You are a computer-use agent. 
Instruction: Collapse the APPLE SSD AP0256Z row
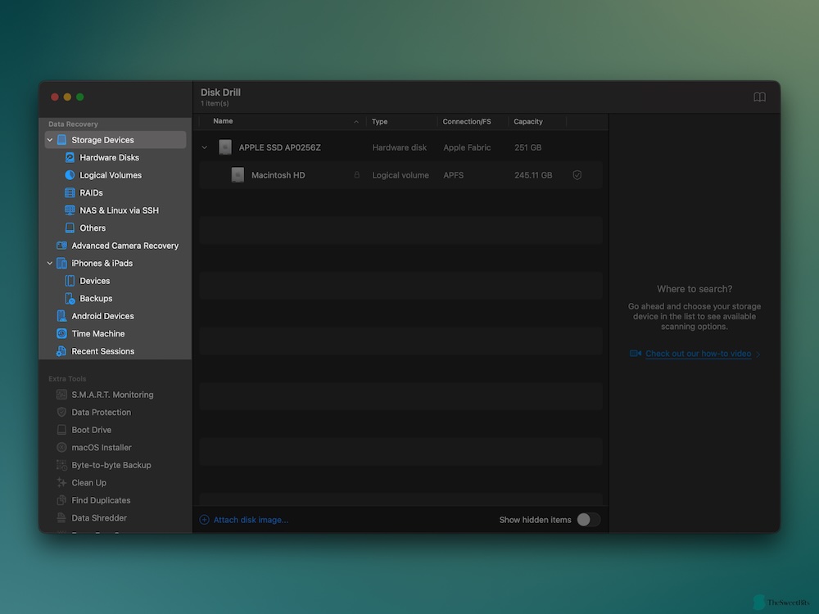(x=205, y=148)
